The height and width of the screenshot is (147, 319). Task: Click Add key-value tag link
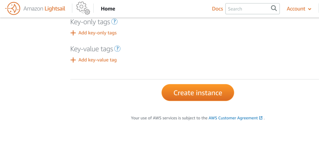pos(98,60)
